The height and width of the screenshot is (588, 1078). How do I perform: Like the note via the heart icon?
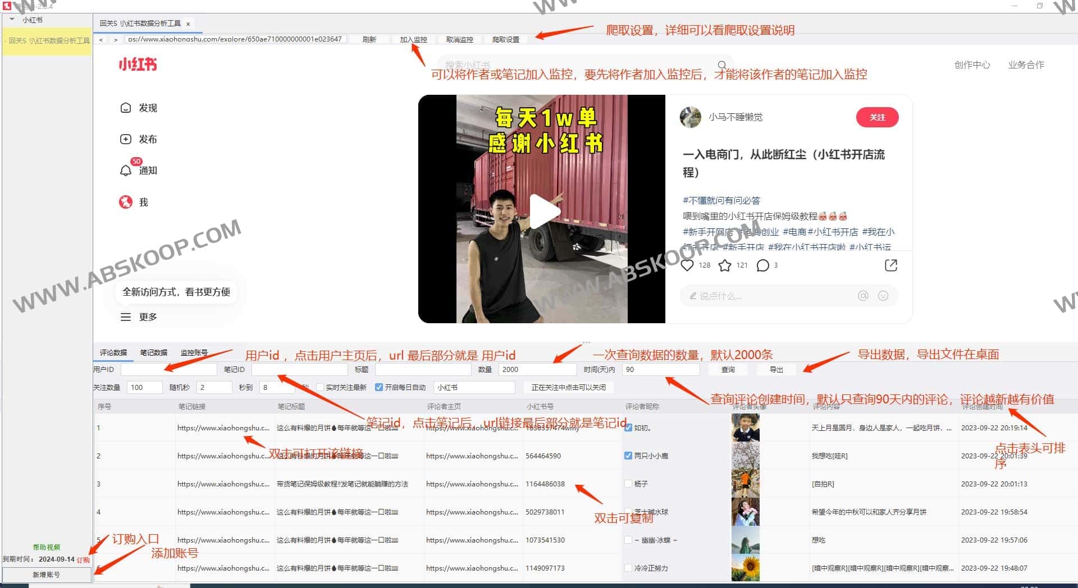pos(687,265)
